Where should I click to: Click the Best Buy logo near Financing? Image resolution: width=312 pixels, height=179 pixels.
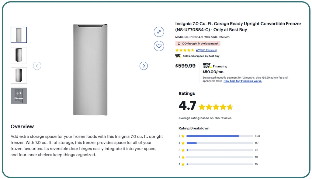click(207, 66)
